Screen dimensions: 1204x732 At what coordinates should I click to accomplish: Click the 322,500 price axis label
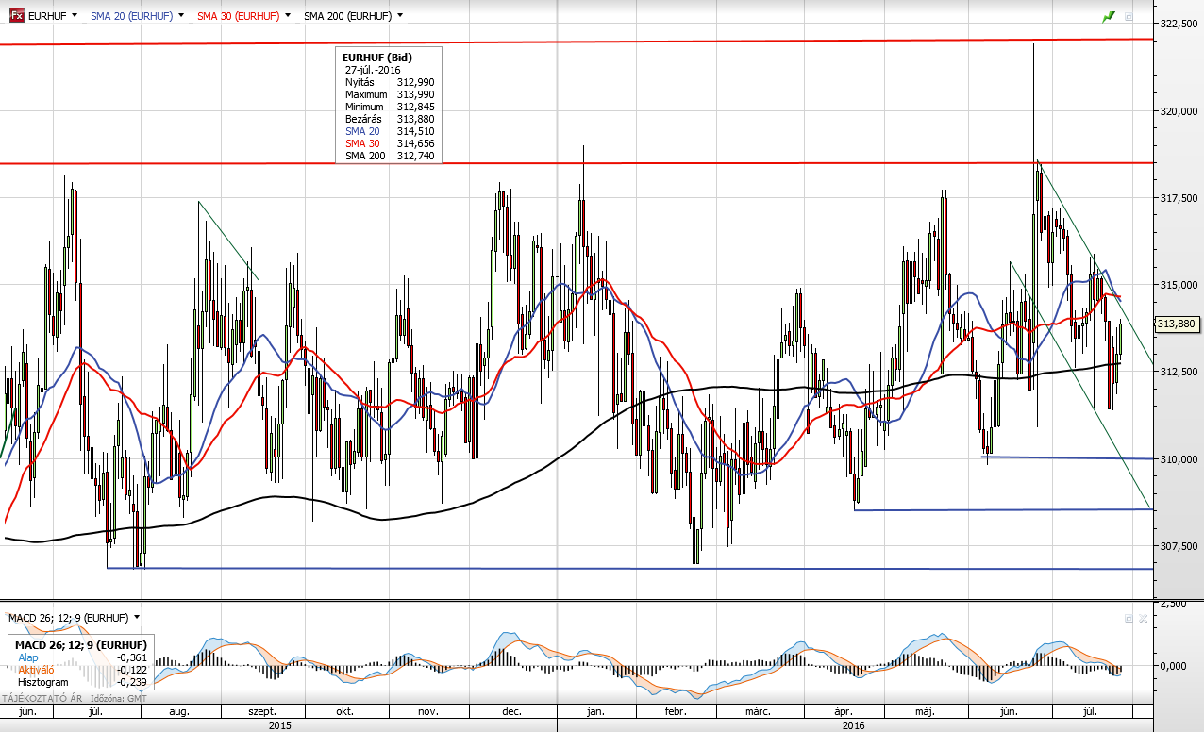pos(1179,24)
